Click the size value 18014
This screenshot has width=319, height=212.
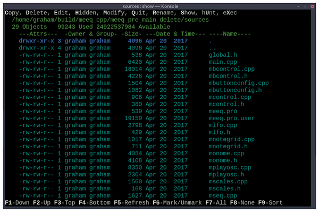coord(133,69)
